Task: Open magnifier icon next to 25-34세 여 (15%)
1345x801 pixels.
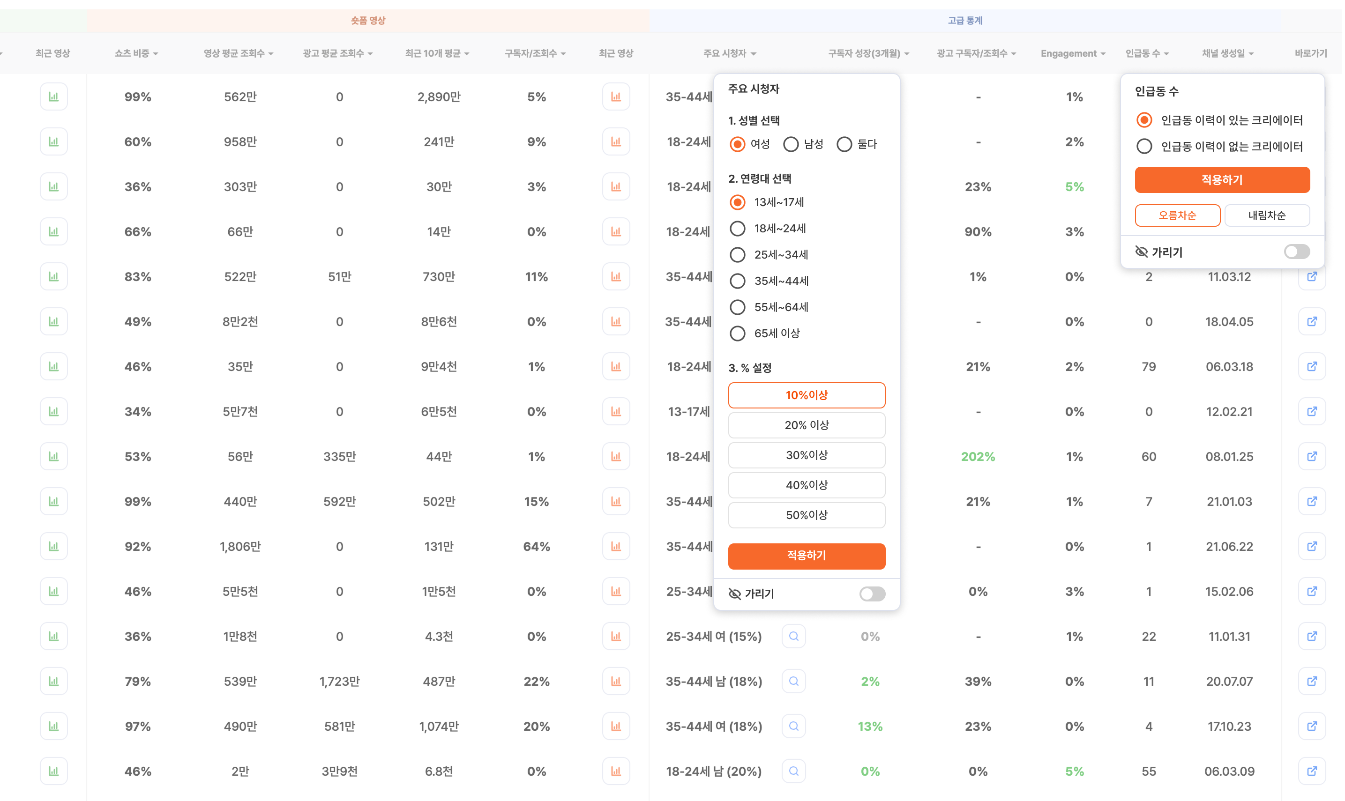Action: (793, 637)
